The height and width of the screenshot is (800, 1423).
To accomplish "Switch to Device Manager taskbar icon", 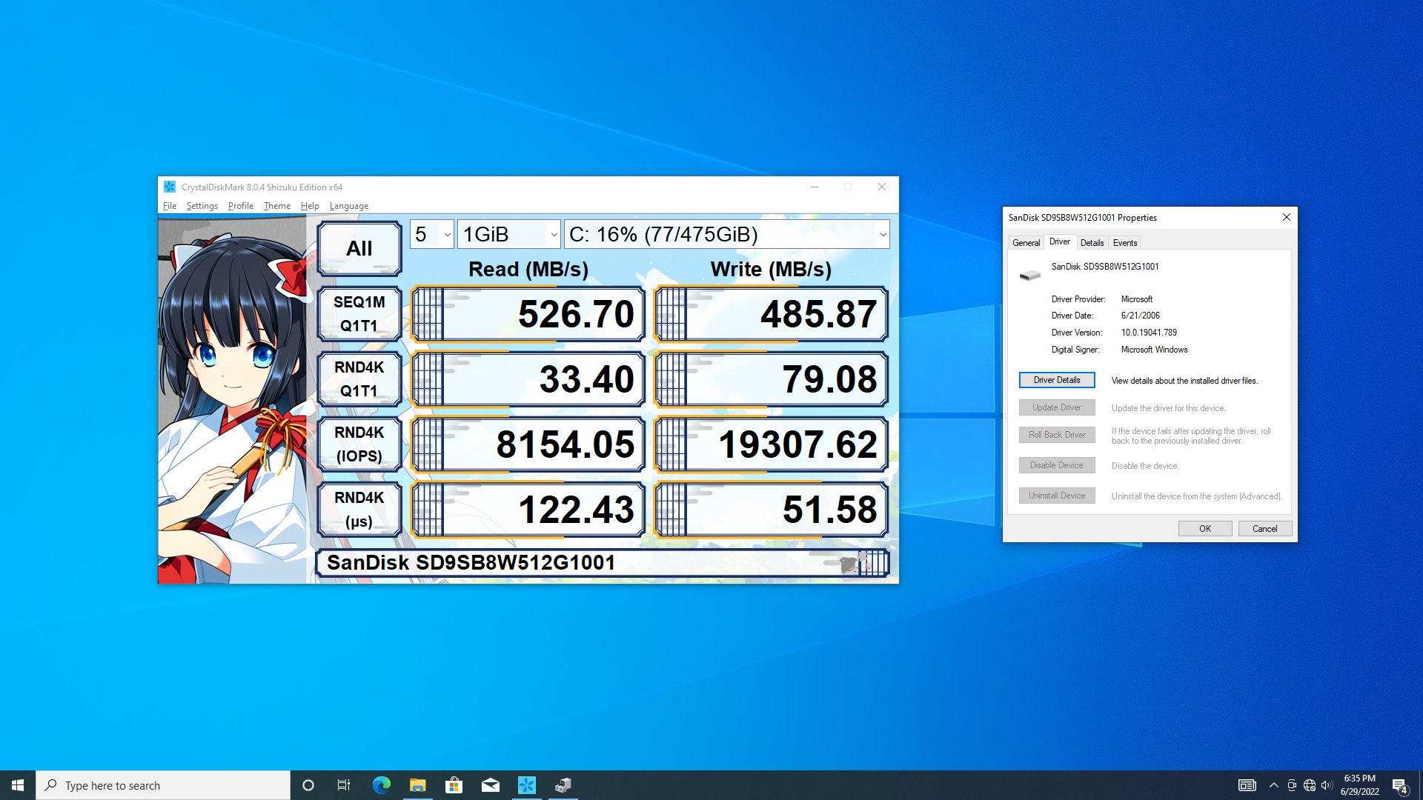I will coord(563,785).
